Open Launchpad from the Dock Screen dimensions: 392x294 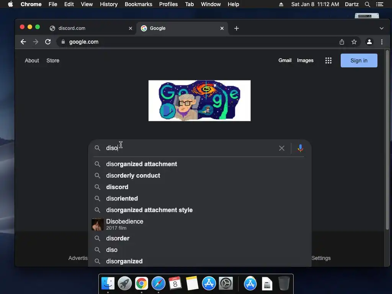coord(125,284)
